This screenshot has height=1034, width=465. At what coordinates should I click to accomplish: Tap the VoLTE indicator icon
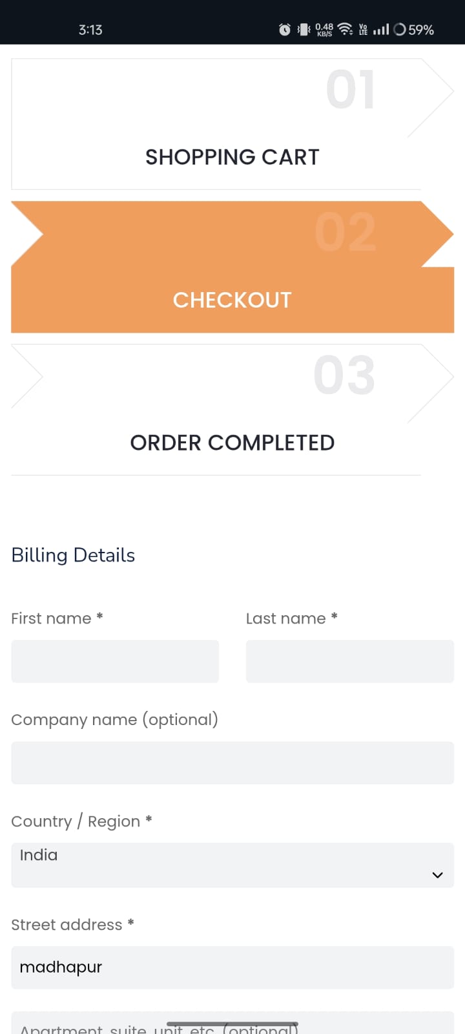(363, 30)
